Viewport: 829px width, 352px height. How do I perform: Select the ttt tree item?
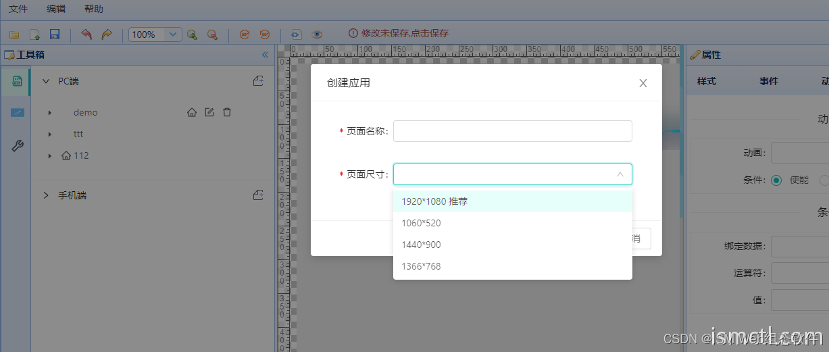tap(78, 134)
